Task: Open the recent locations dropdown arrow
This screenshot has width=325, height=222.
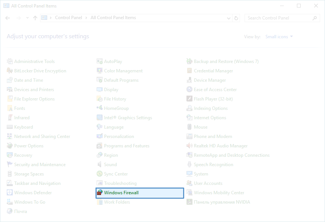Action: [x=28, y=18]
